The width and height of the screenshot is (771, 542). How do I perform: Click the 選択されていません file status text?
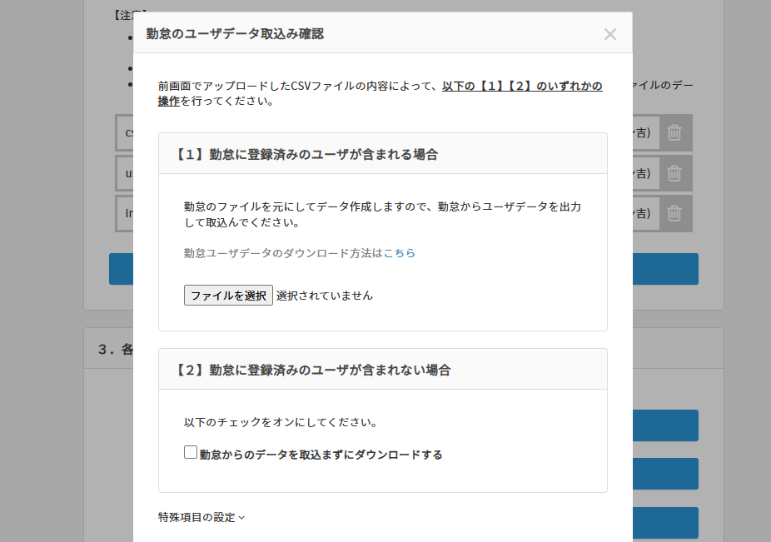[325, 296]
